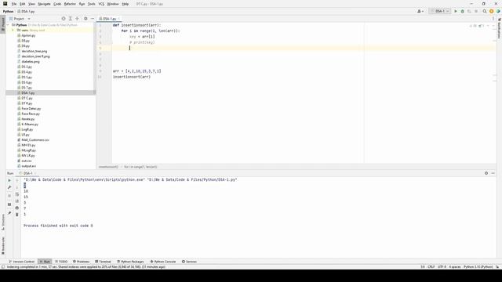The width and height of the screenshot is (502, 282).
Task: Open Structure tool window strip
Action: point(3,222)
